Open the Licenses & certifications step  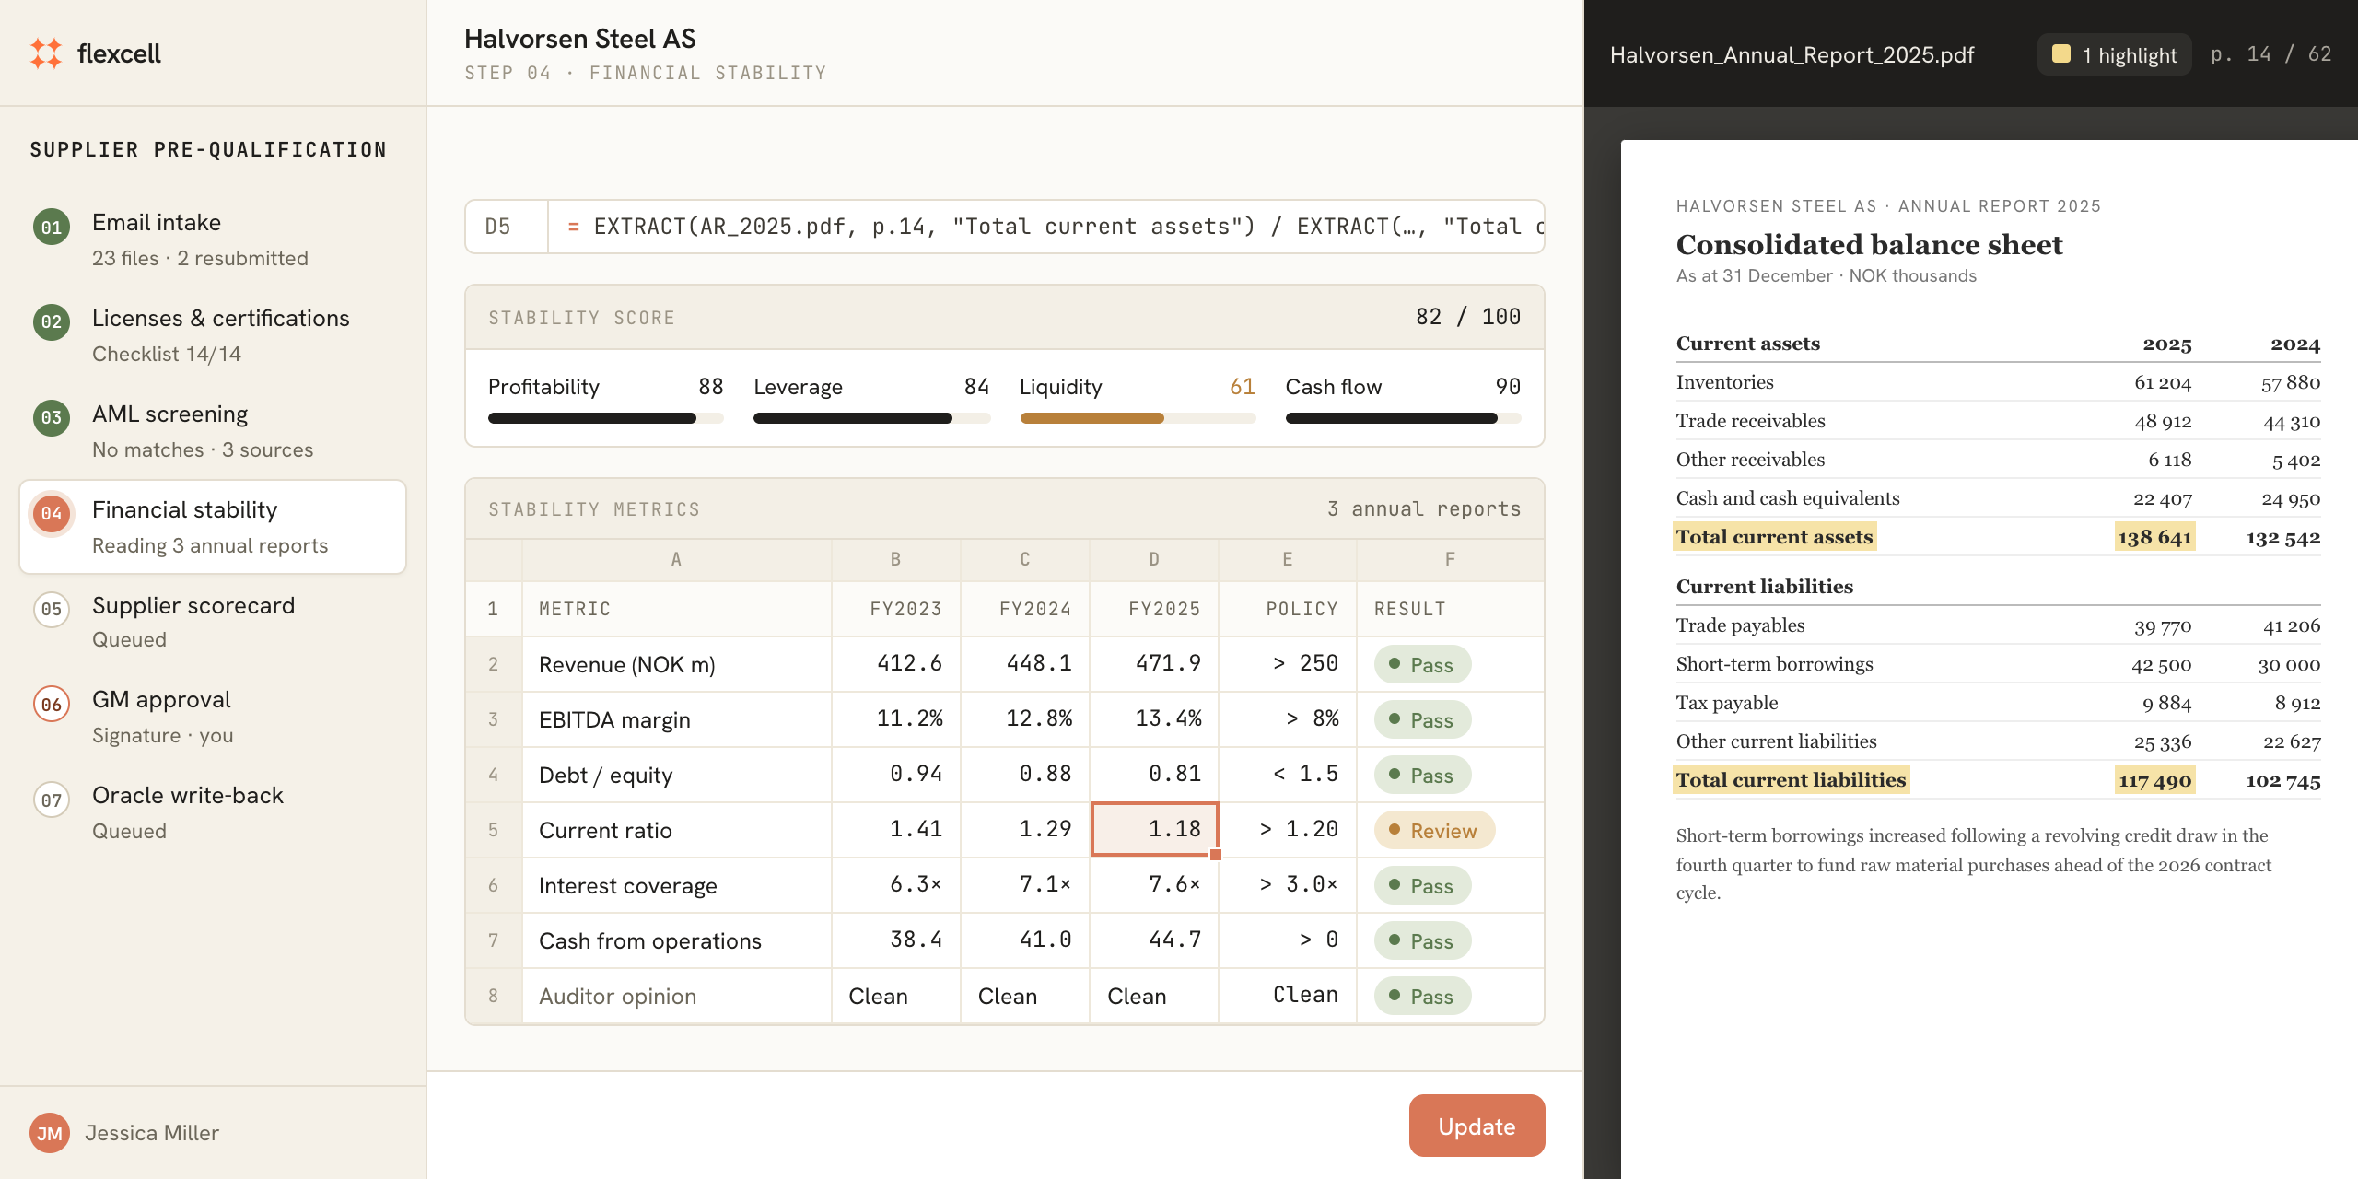coord(213,335)
